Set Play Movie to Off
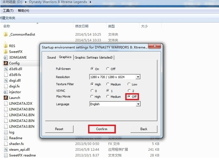 coord(129,97)
